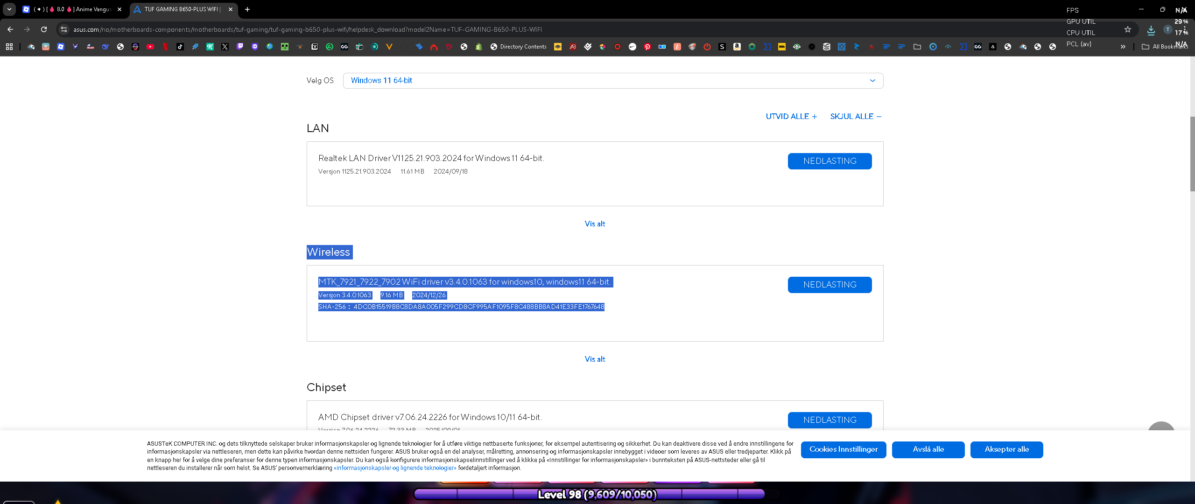Open the Directory Contents bookmark
Viewport: 1195px width, 504px height.
(x=518, y=47)
